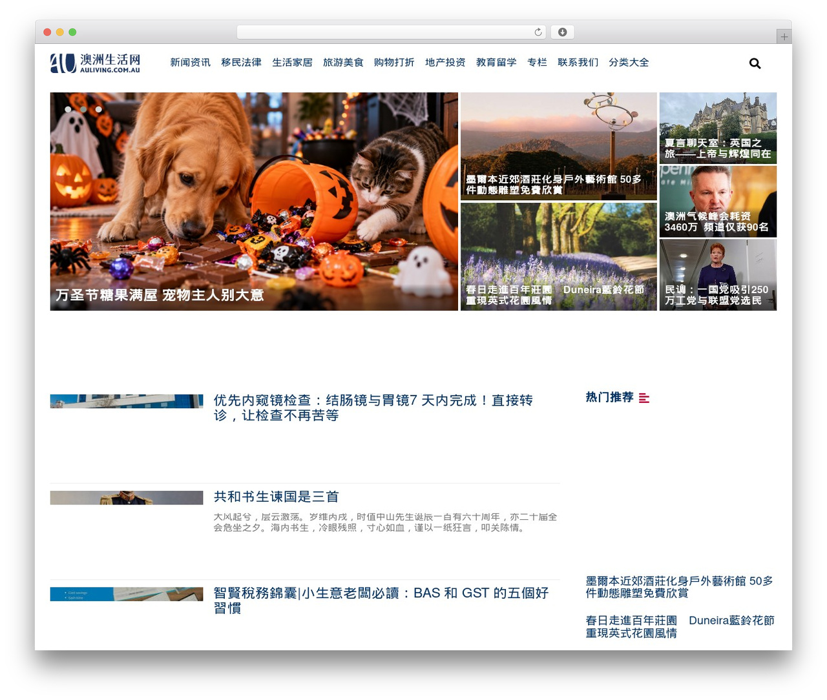Open the 移民法律 menu
This screenshot has height=700, width=827.
click(x=241, y=63)
